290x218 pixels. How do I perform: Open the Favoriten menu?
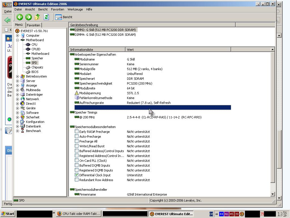click(57, 9)
